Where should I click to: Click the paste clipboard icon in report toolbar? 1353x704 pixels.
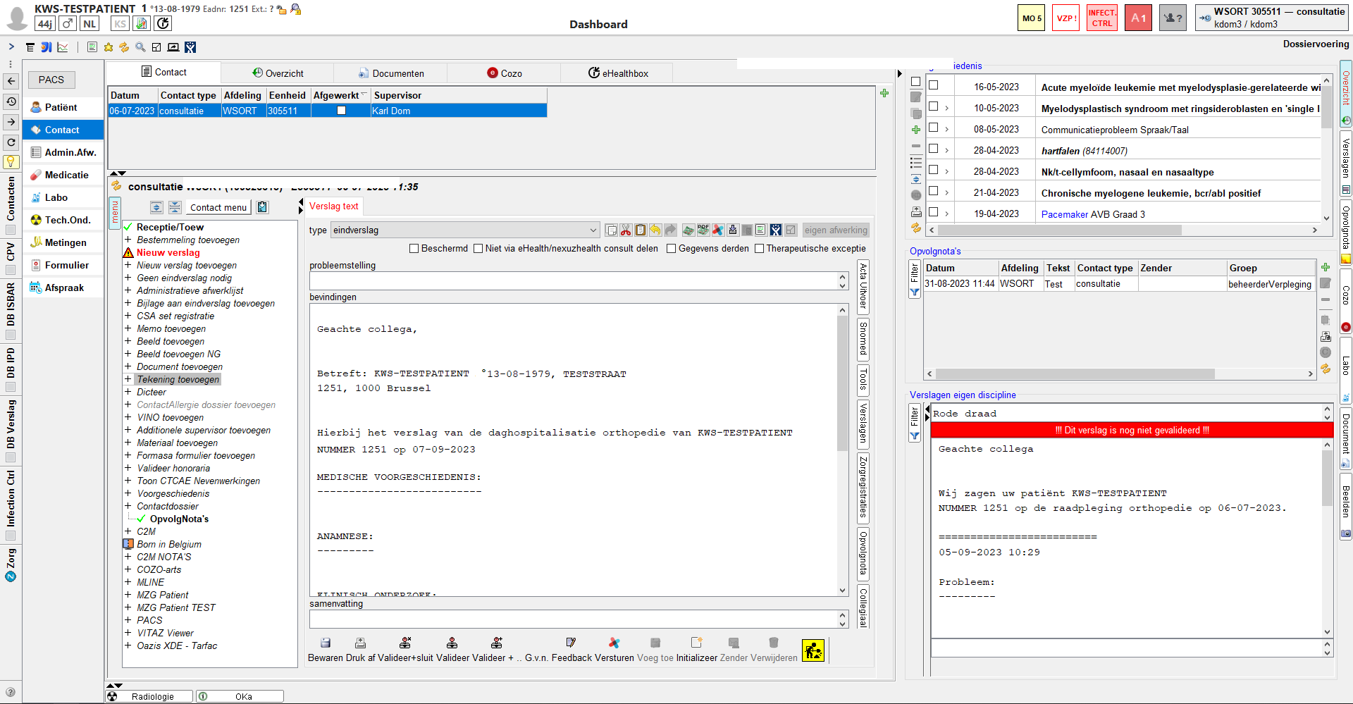pyautogui.click(x=641, y=230)
